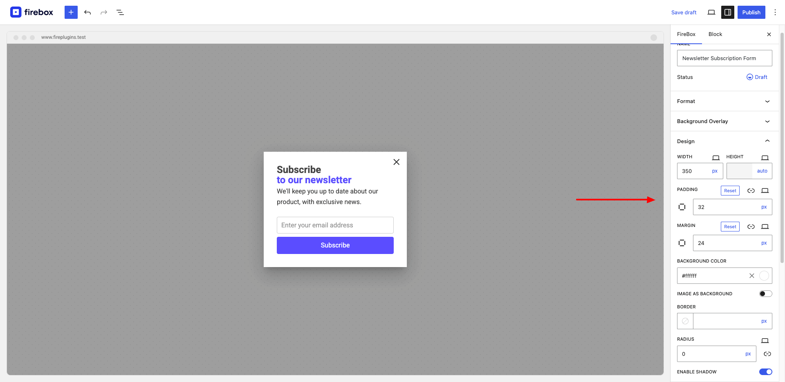Open the three-dot options menu

pyautogui.click(x=775, y=12)
